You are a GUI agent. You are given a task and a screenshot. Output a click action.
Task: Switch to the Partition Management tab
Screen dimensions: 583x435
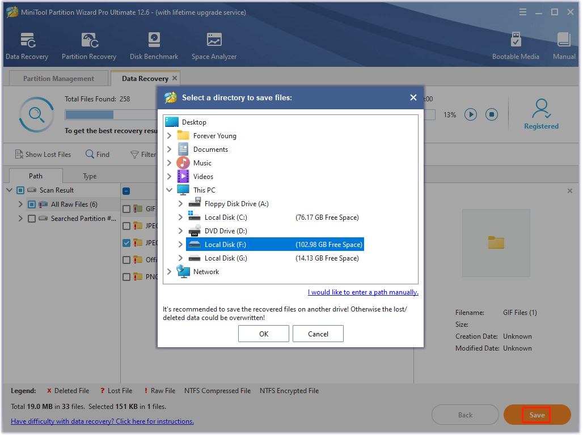59,78
